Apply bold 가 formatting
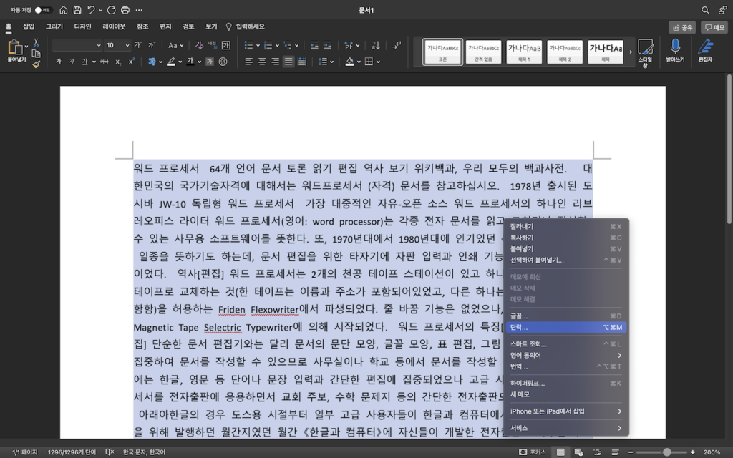This screenshot has width=733, height=458. point(59,62)
